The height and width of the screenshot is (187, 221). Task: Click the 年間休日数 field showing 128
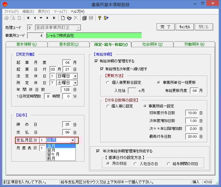pos(66,90)
